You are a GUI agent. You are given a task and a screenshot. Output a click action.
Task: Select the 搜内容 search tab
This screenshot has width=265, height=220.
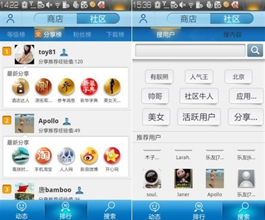click(x=232, y=34)
